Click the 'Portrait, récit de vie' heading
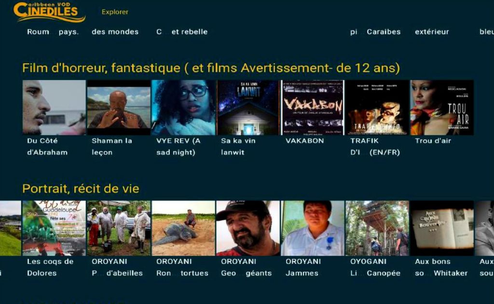 81,189
